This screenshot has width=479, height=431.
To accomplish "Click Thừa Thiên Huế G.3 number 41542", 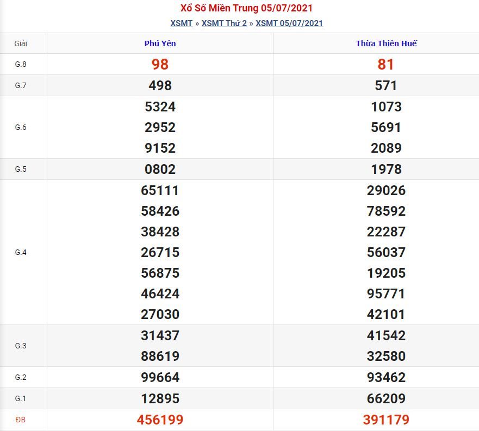I will pyautogui.click(x=386, y=336).
